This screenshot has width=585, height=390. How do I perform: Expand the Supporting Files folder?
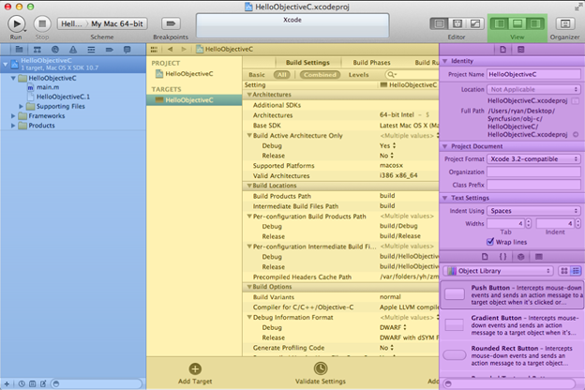tap(22, 106)
